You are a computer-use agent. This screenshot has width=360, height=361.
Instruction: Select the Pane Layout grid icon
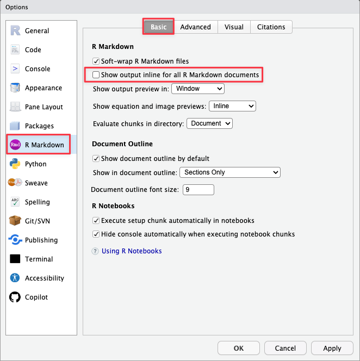pyautogui.click(x=15, y=107)
